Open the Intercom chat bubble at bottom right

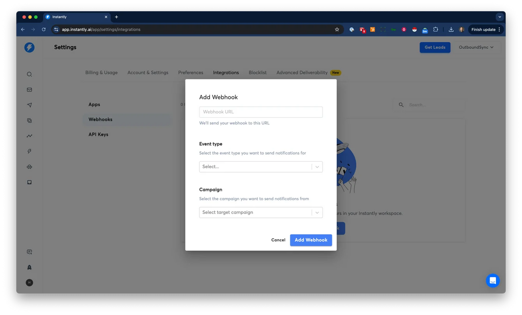click(x=493, y=280)
